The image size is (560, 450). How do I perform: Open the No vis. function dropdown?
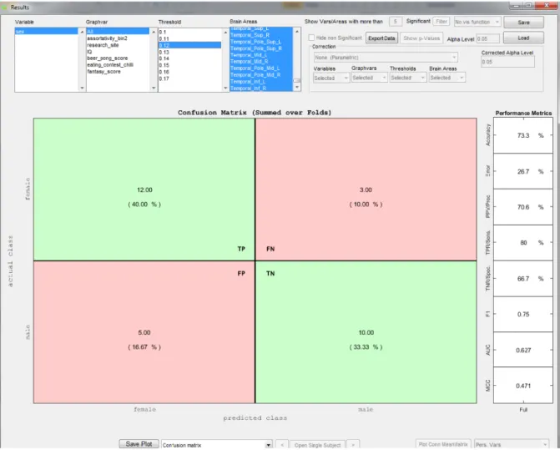[x=477, y=22]
